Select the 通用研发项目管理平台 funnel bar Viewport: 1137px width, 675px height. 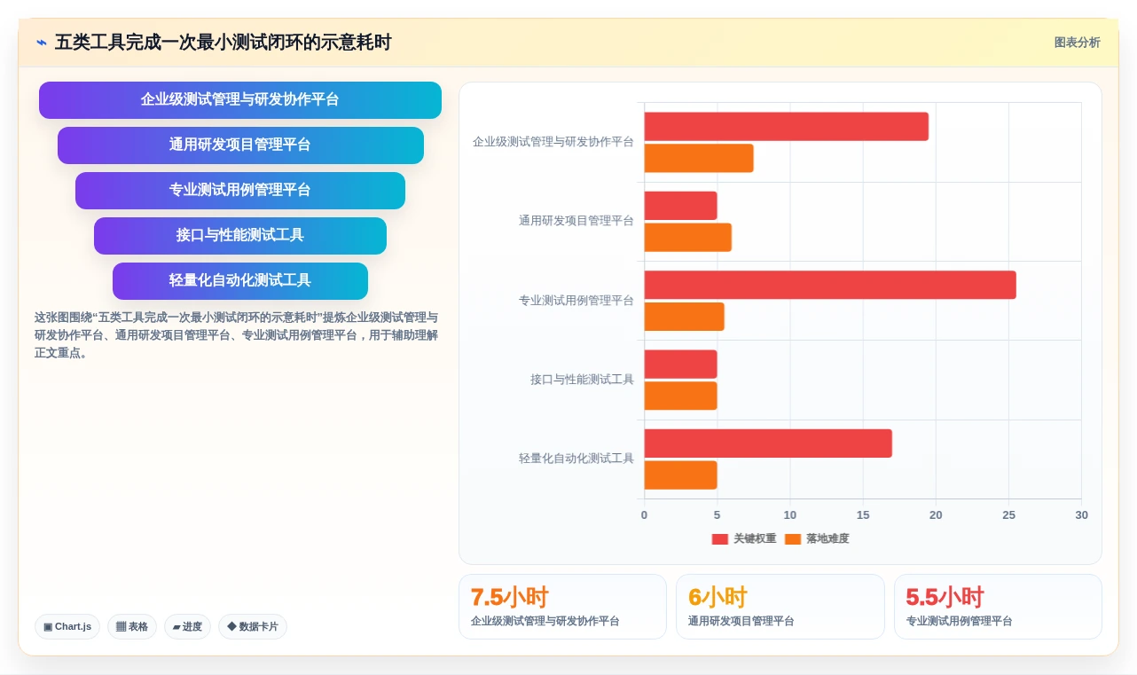(240, 145)
